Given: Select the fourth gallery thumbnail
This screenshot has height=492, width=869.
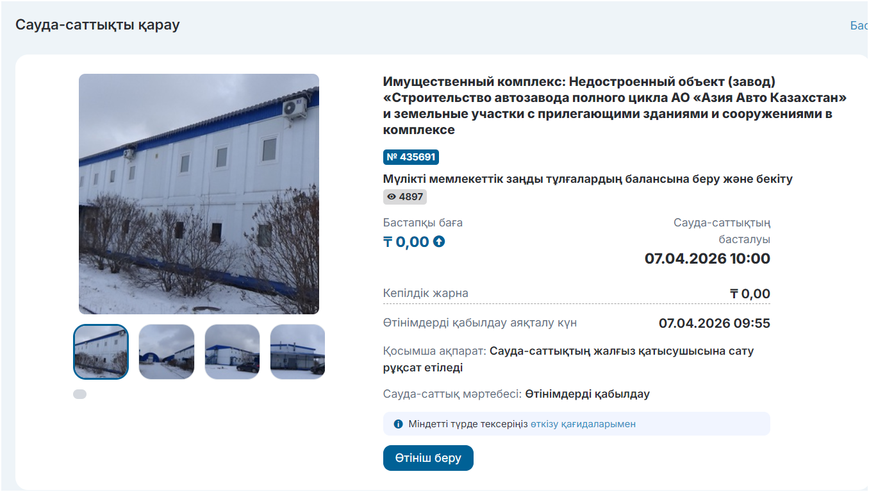Looking at the screenshot, I should pyautogui.click(x=297, y=352).
